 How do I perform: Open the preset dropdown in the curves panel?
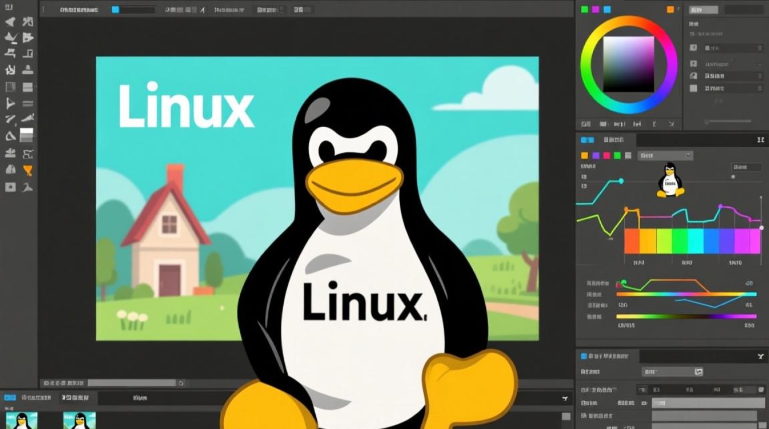click(x=664, y=155)
